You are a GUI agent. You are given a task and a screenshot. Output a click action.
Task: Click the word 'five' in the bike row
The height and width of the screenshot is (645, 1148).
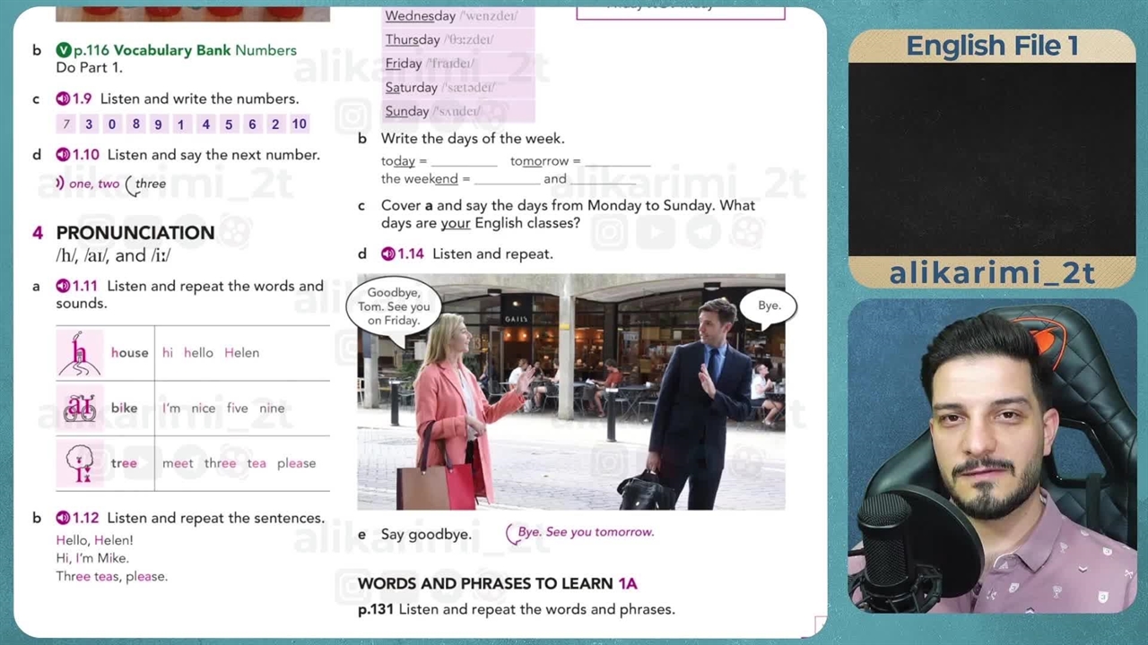pyautogui.click(x=237, y=408)
